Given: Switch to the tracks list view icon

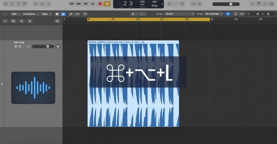Looking at the screenshot, I should (63, 14).
